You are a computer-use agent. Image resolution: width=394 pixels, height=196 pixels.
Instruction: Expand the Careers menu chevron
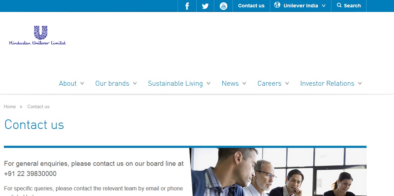pyautogui.click(x=287, y=83)
